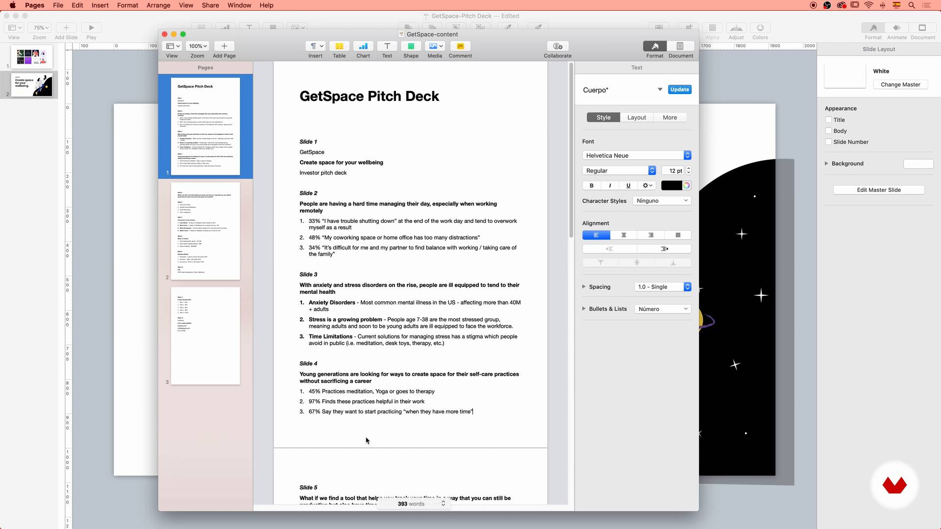
Task: Click the Add Page plus icon
Action: coord(224,46)
